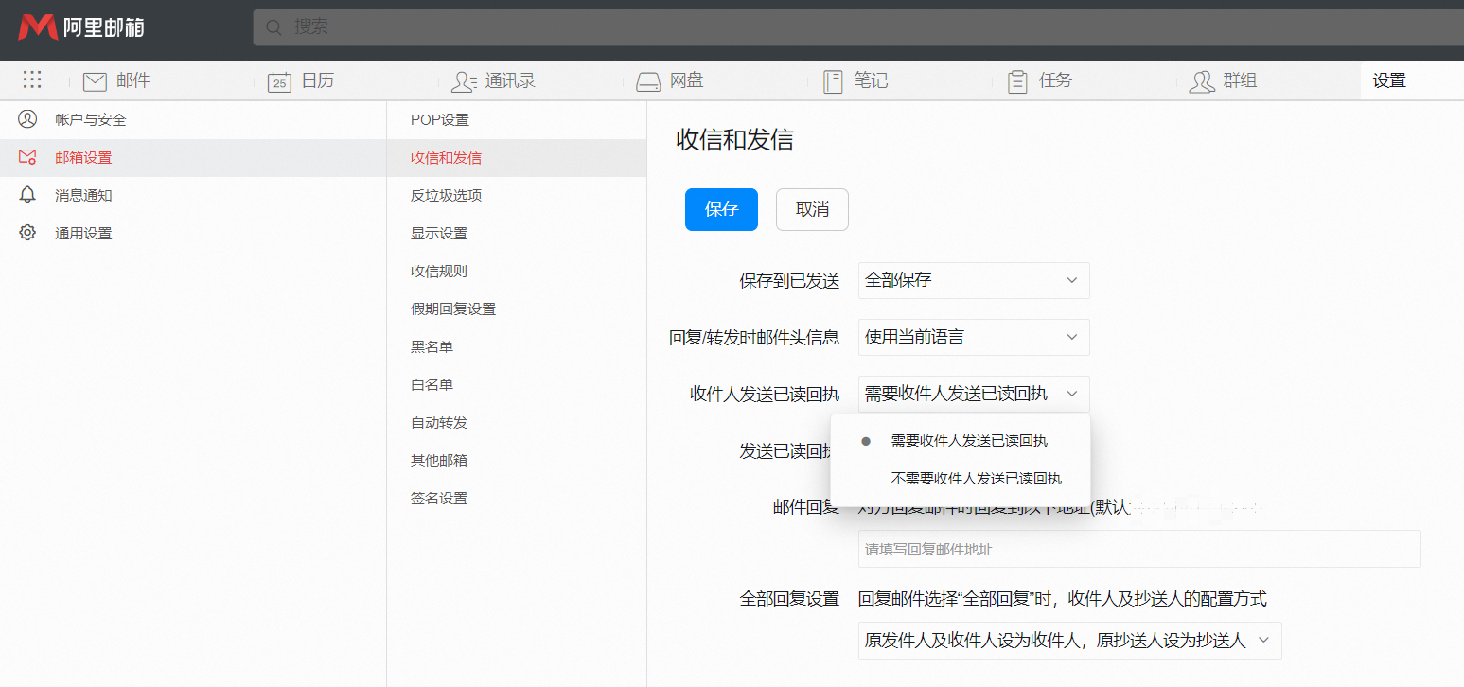The width and height of the screenshot is (1464, 687).
Task: Collapse the 收件人发送已读回执 dropdown
Action: pos(974,394)
